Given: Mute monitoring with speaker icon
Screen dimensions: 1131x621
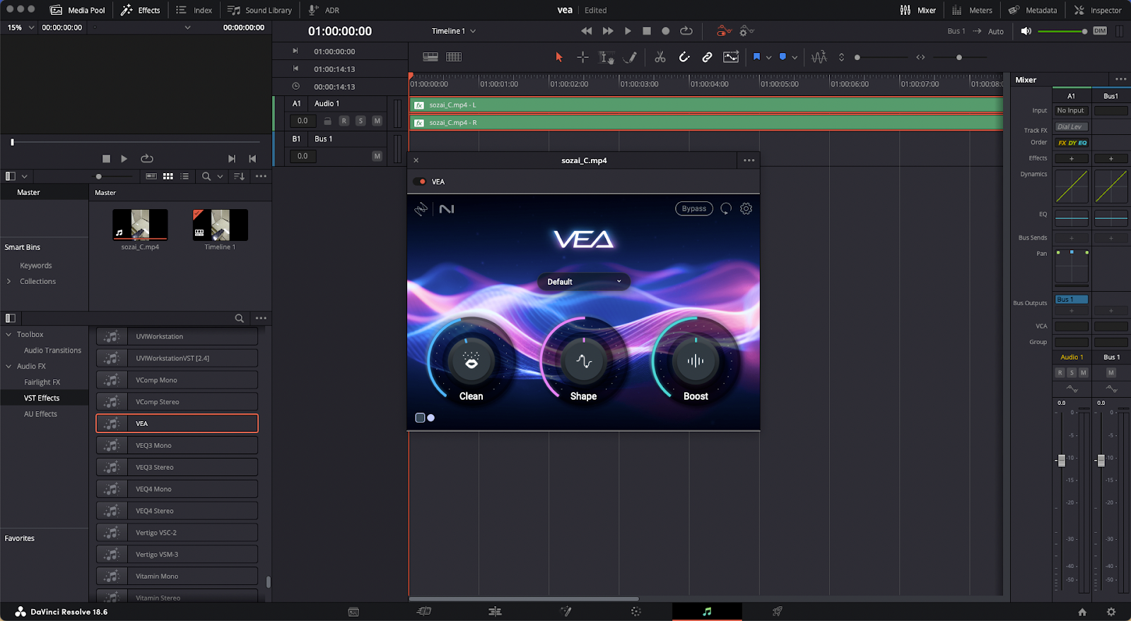Looking at the screenshot, I should click(x=1026, y=31).
